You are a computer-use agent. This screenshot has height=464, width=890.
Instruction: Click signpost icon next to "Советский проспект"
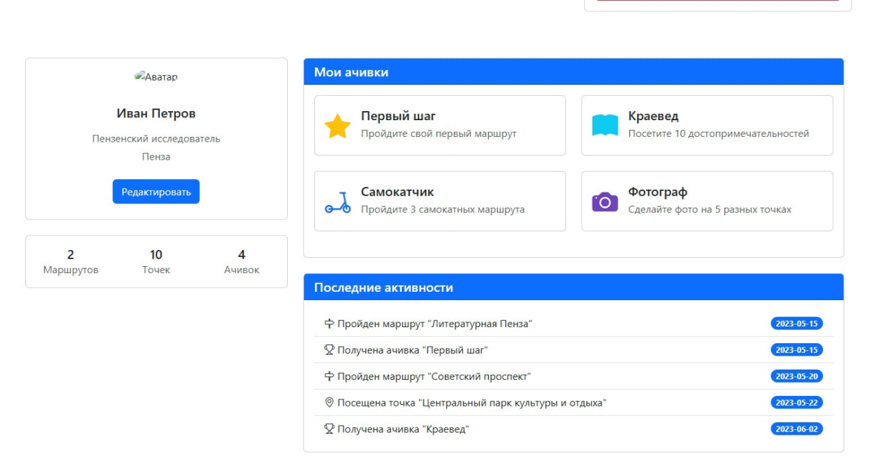pyautogui.click(x=330, y=376)
